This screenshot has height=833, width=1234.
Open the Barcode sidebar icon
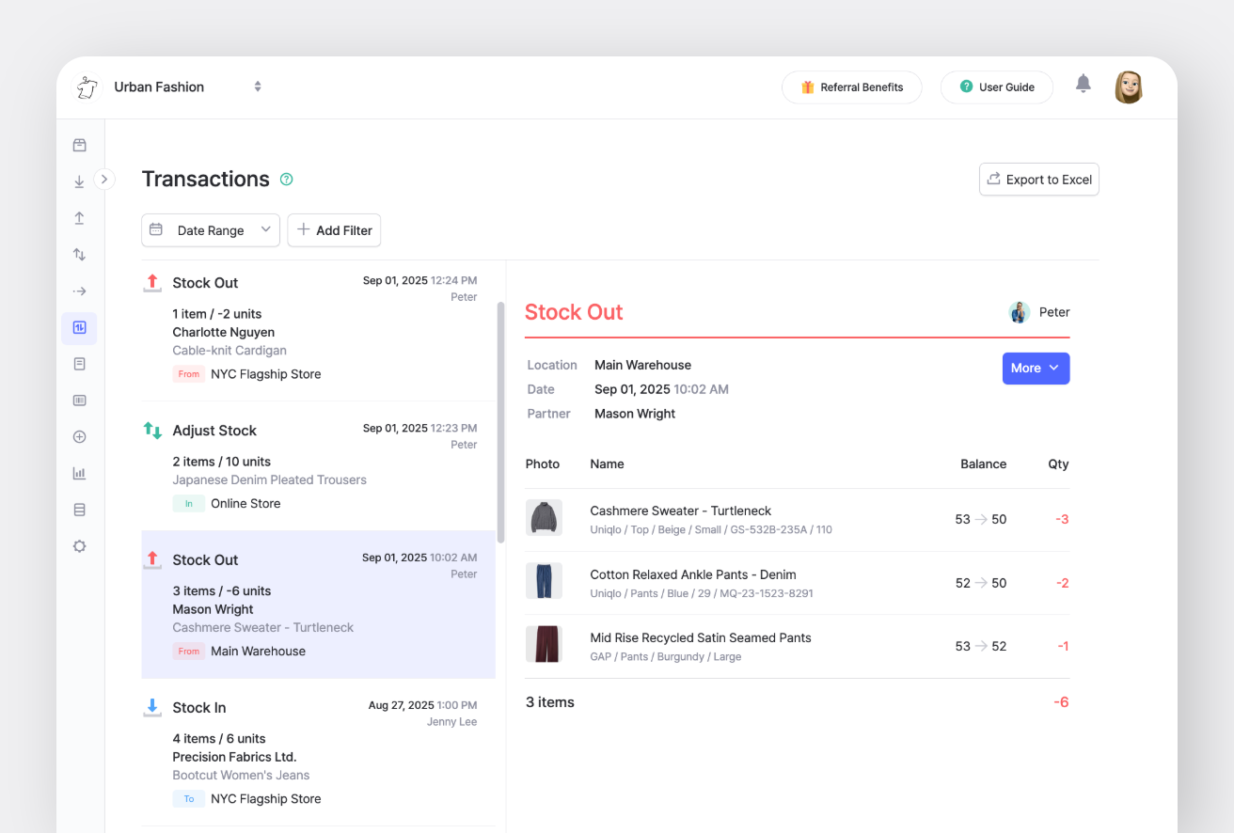(x=79, y=400)
